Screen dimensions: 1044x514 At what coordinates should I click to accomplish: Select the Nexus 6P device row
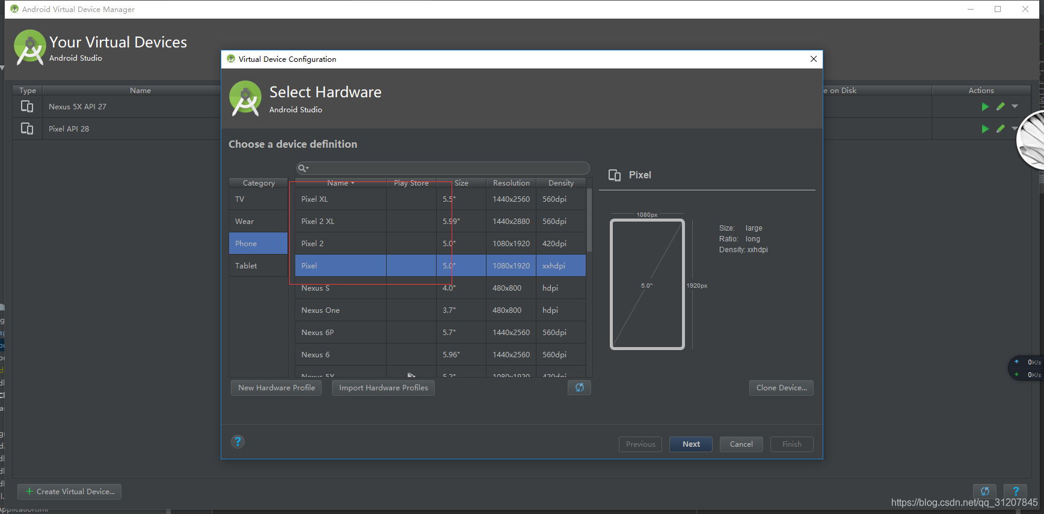[440, 332]
